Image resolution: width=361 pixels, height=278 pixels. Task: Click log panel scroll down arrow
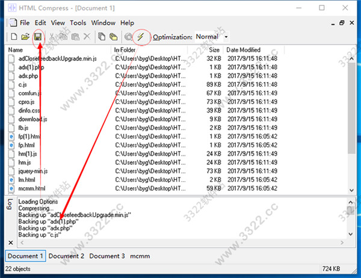[351, 234]
